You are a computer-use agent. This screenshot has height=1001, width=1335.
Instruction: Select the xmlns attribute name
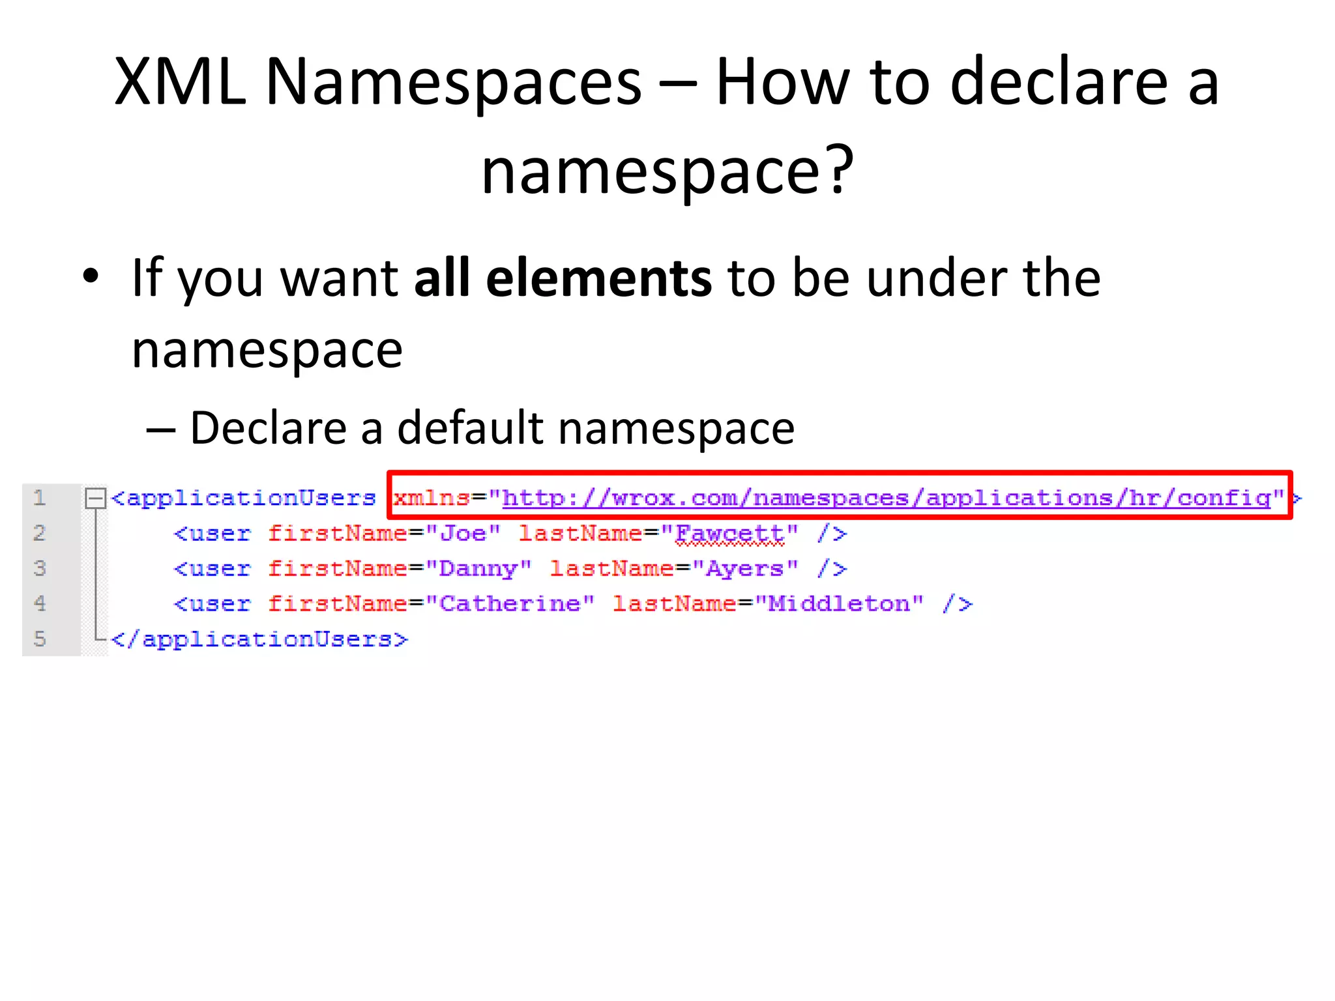pos(431,498)
